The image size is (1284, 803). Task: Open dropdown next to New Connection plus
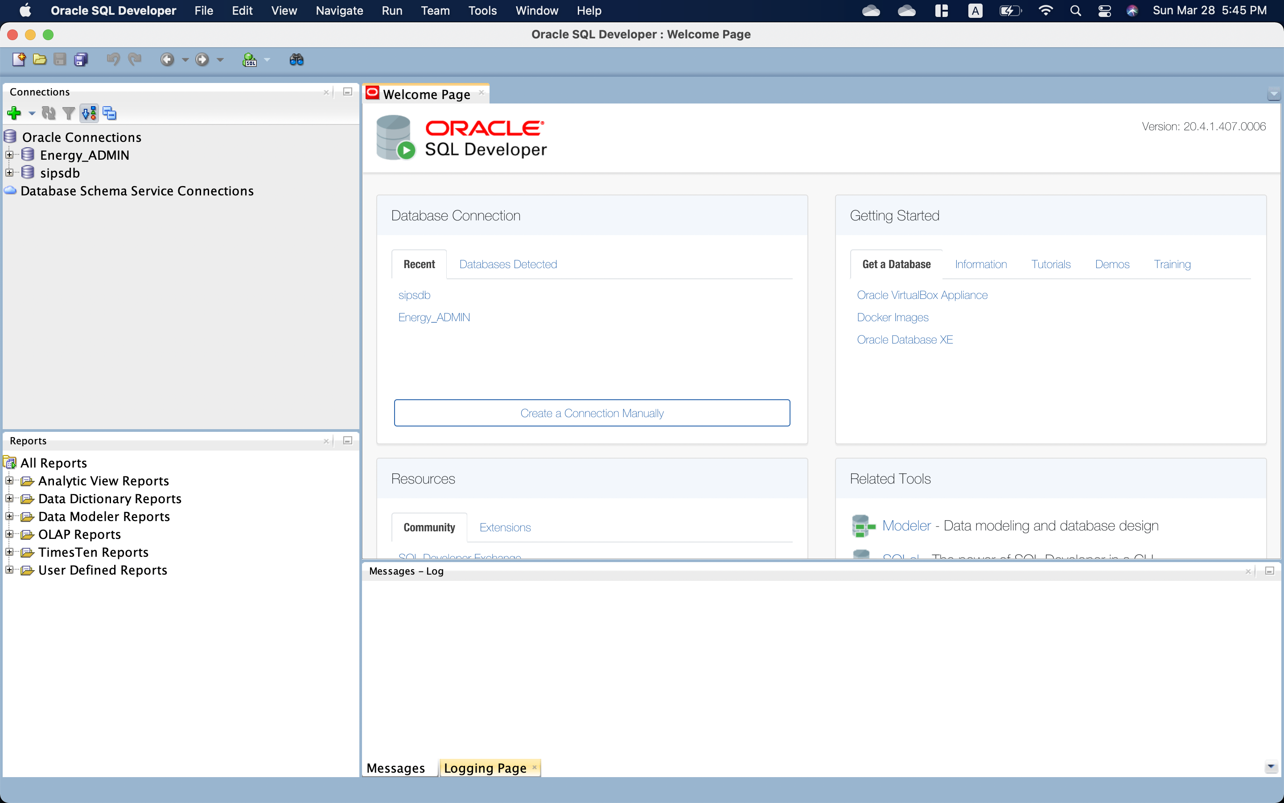coord(32,113)
